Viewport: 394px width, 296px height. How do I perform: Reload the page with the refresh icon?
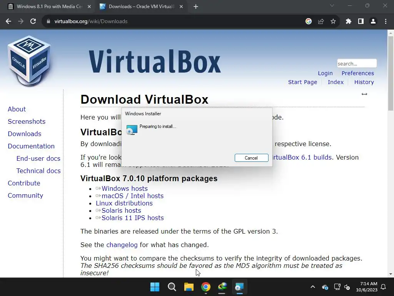point(33,22)
